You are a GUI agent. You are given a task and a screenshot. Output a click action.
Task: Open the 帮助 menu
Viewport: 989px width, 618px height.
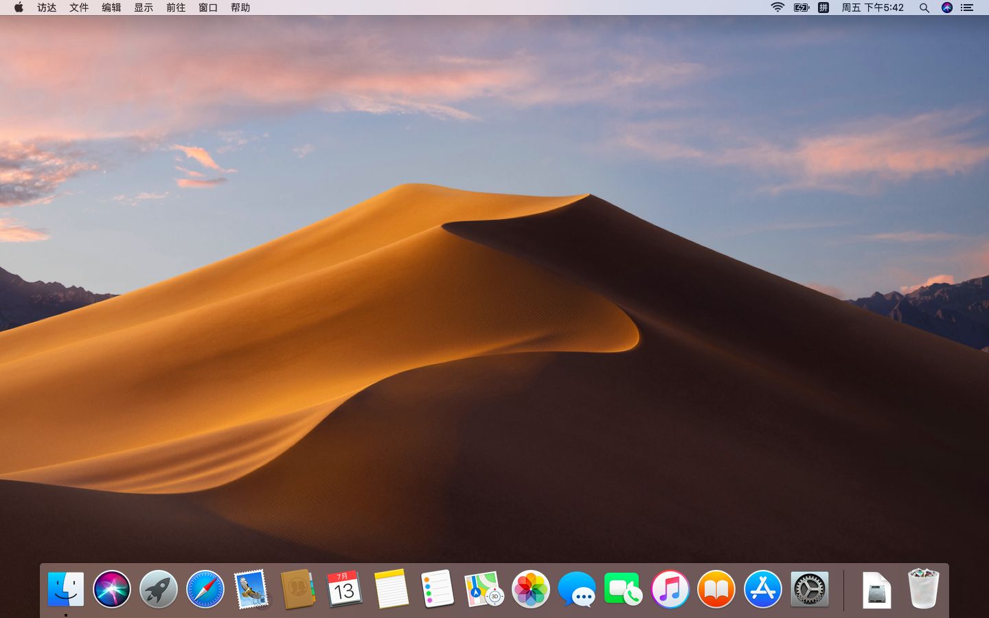click(240, 8)
